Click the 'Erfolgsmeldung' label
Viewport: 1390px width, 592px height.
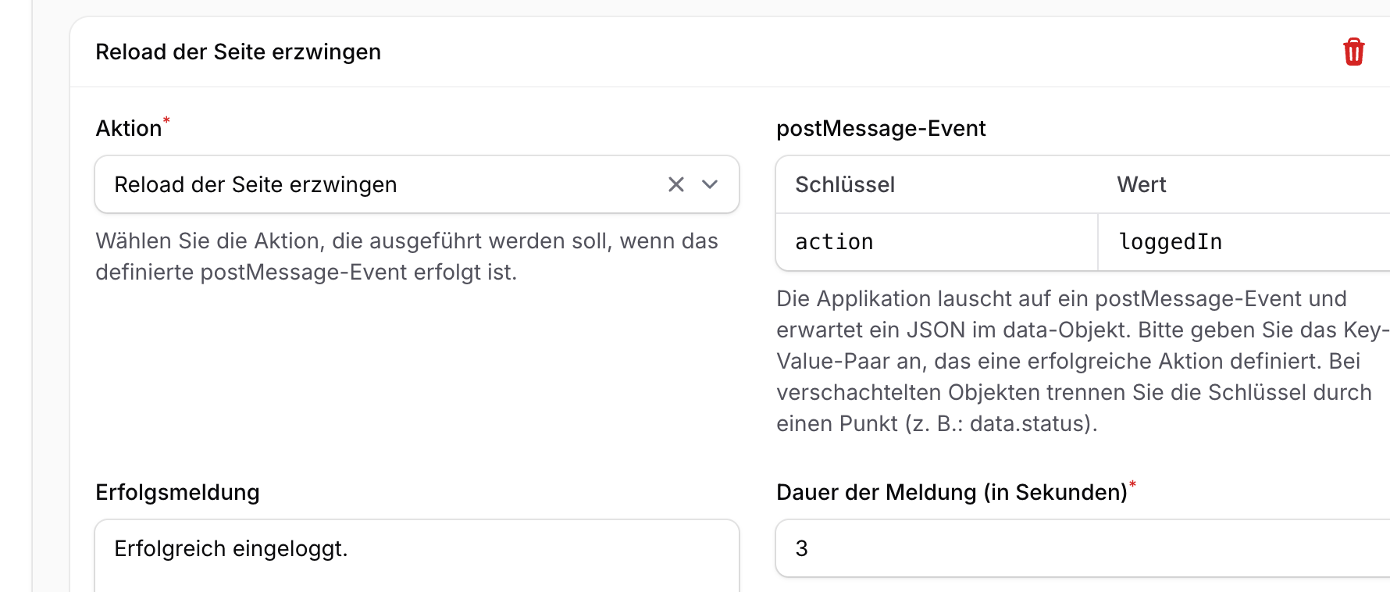[x=177, y=492]
